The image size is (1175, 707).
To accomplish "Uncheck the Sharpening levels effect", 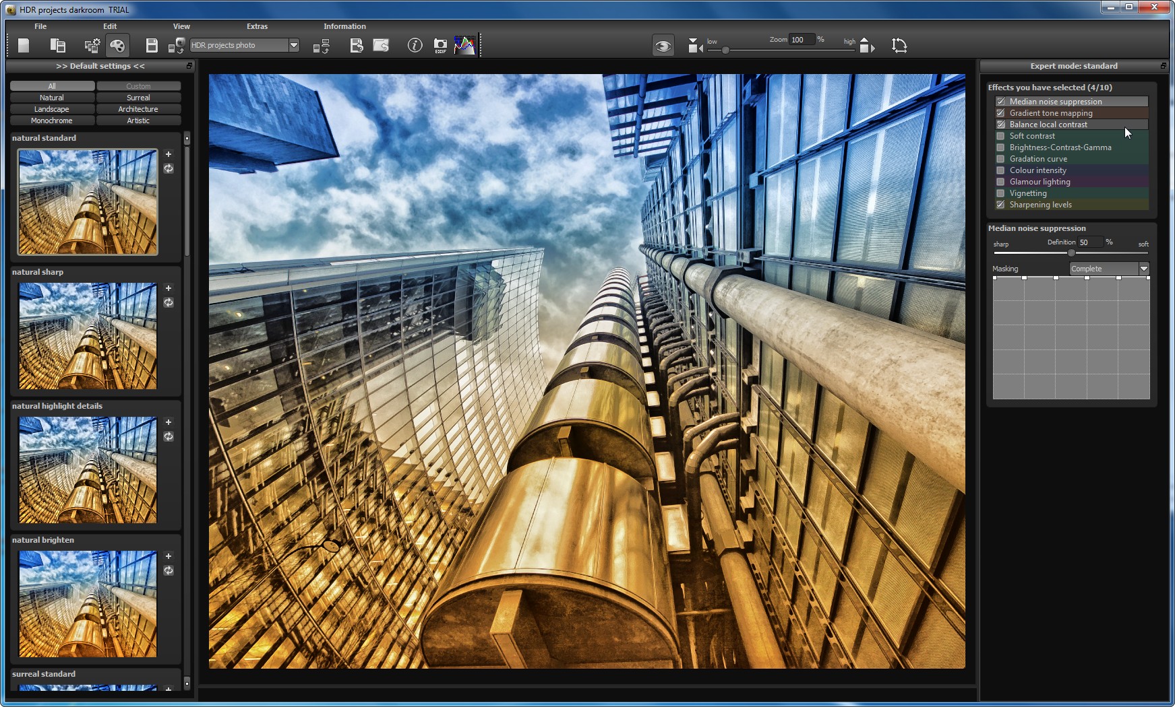I will [x=1000, y=205].
